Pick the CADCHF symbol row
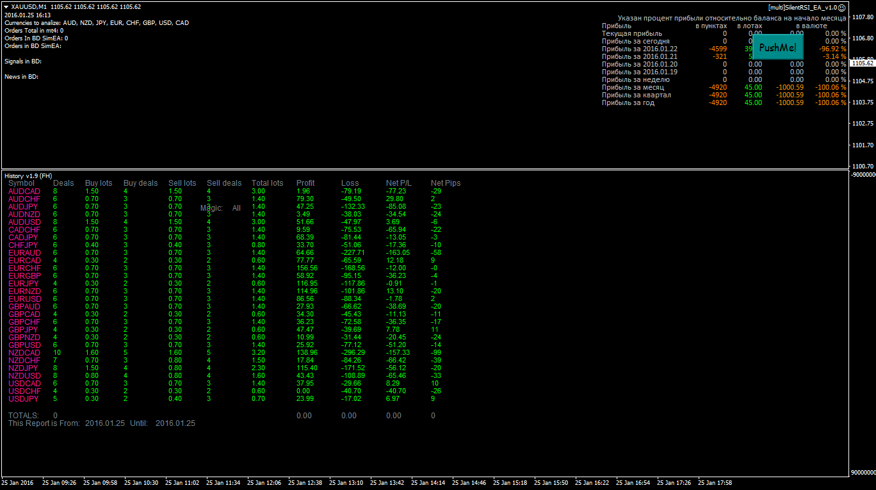The height and width of the screenshot is (490, 876). [x=24, y=229]
